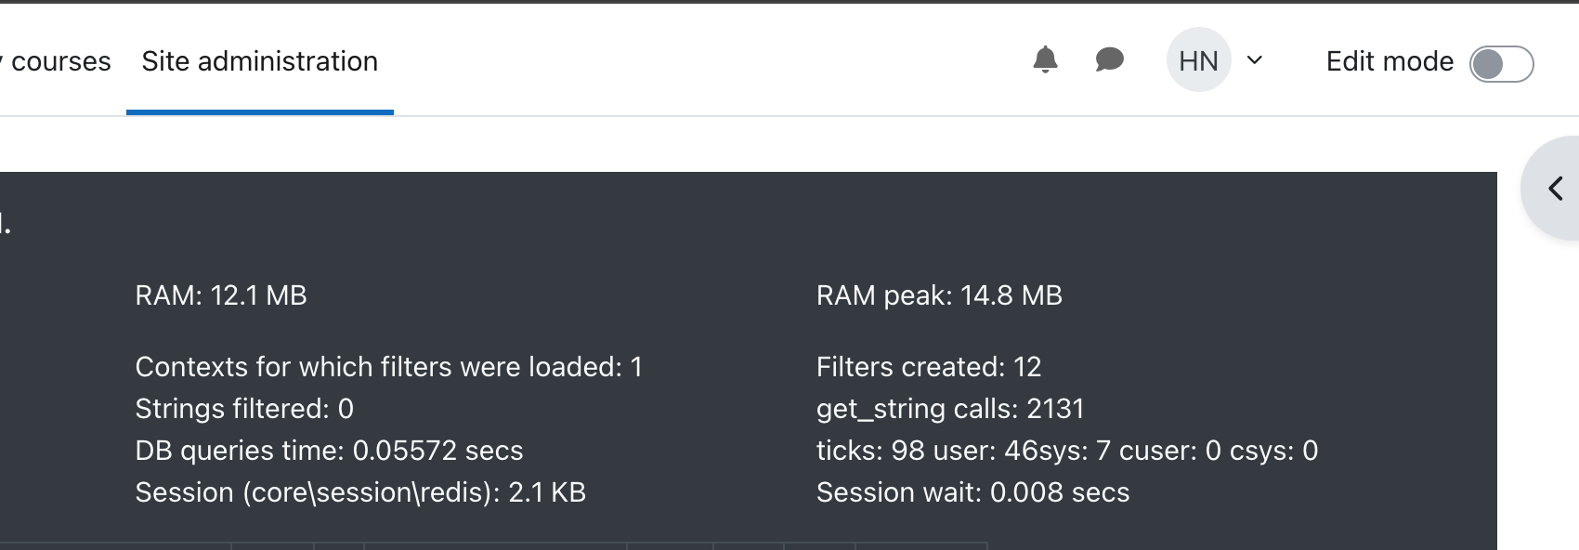Expand the user menu chevron
1579x550 pixels.
click(x=1255, y=60)
